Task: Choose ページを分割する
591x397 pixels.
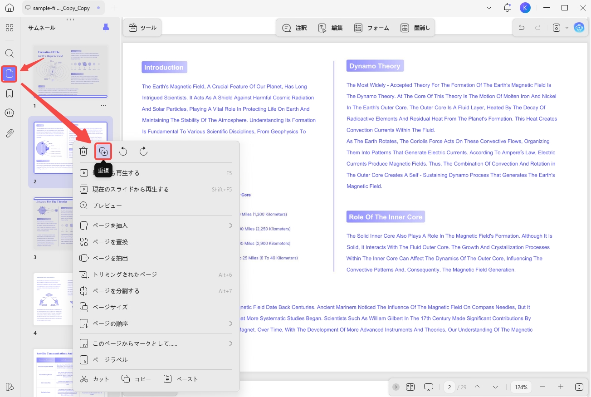Action: [156, 291]
